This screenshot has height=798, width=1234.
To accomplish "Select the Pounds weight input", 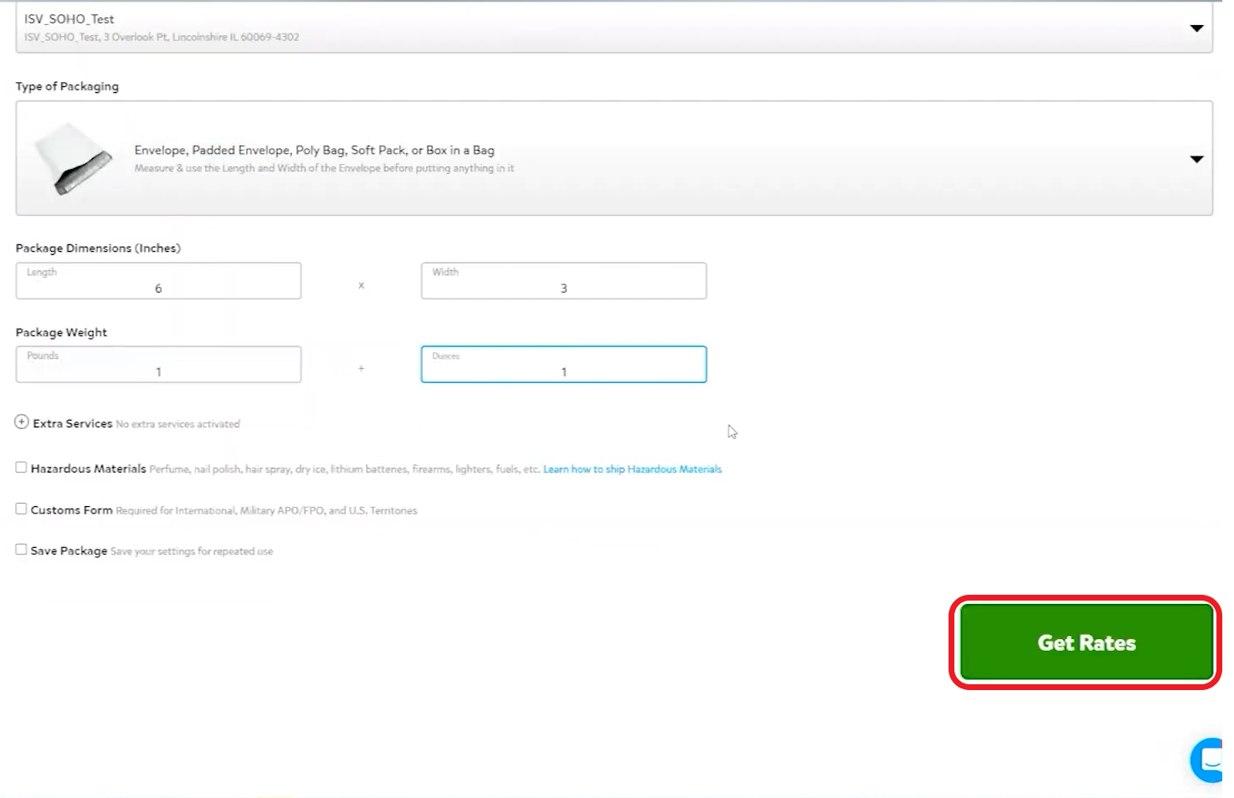I will point(158,366).
